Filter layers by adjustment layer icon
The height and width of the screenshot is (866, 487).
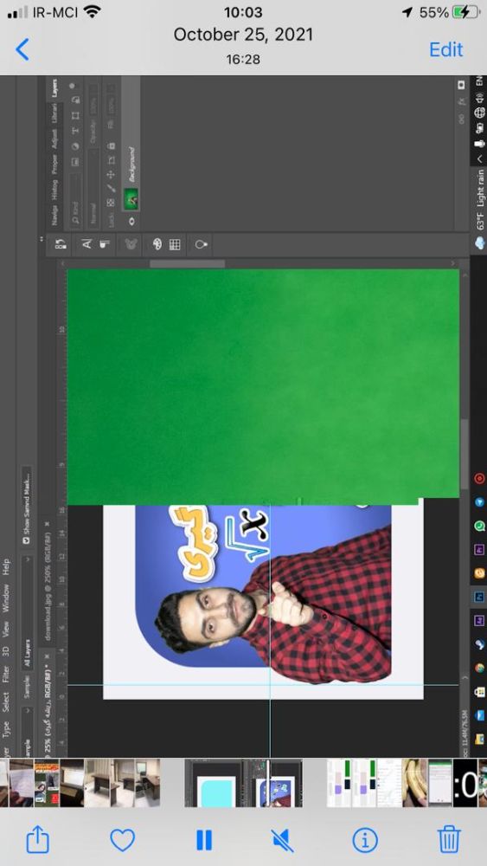tap(75, 145)
